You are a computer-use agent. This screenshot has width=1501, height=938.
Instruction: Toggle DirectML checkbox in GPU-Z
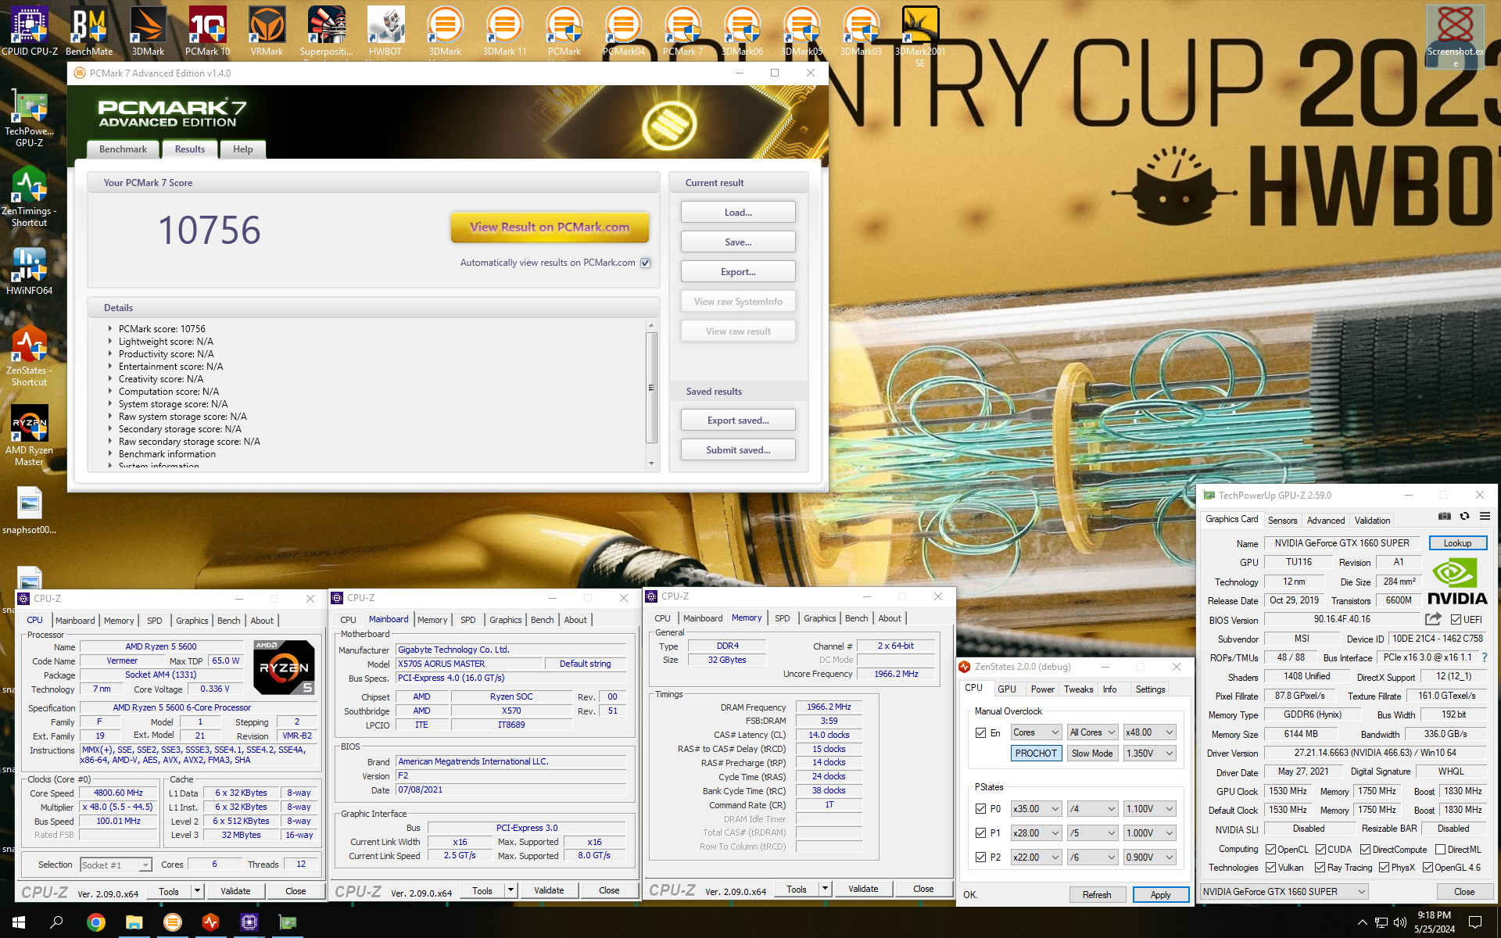pyautogui.click(x=1440, y=849)
